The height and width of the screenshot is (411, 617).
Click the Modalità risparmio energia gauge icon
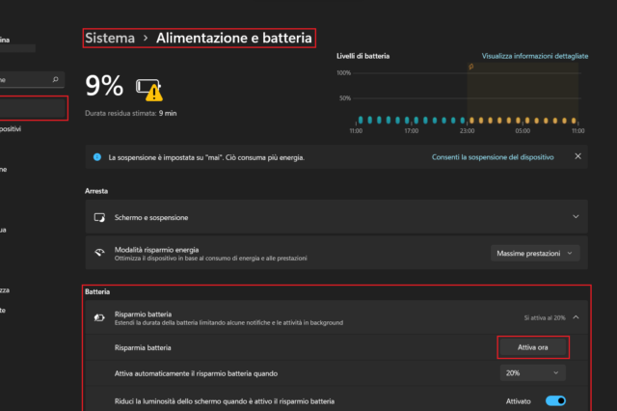click(98, 253)
